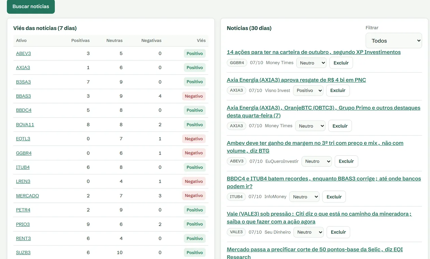Click Positivo badge in PRIO3 row

tap(195, 224)
